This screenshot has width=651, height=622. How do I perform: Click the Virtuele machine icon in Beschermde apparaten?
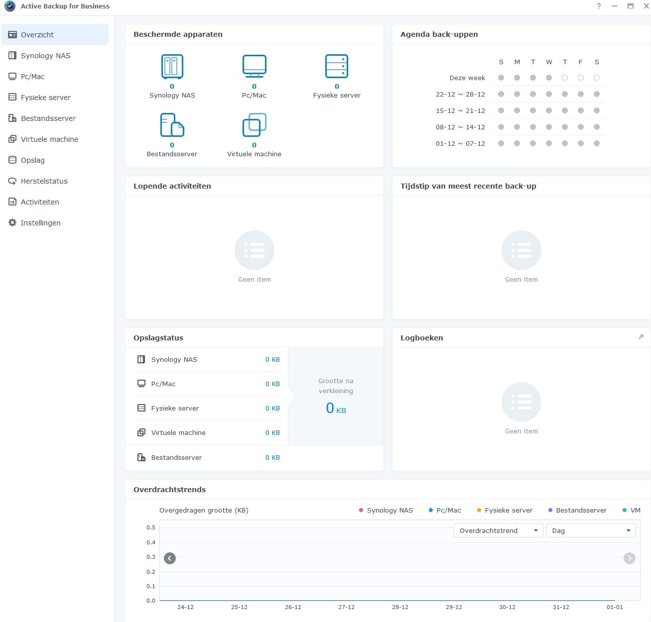click(255, 125)
